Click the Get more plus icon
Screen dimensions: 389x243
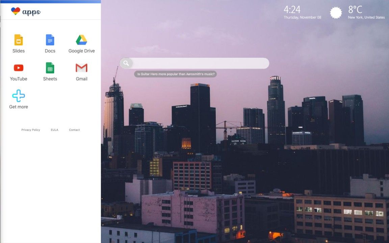pyautogui.click(x=19, y=96)
